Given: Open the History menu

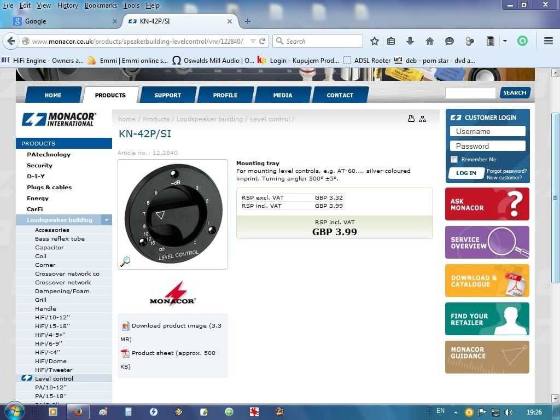Looking at the screenshot, I should point(67,5).
